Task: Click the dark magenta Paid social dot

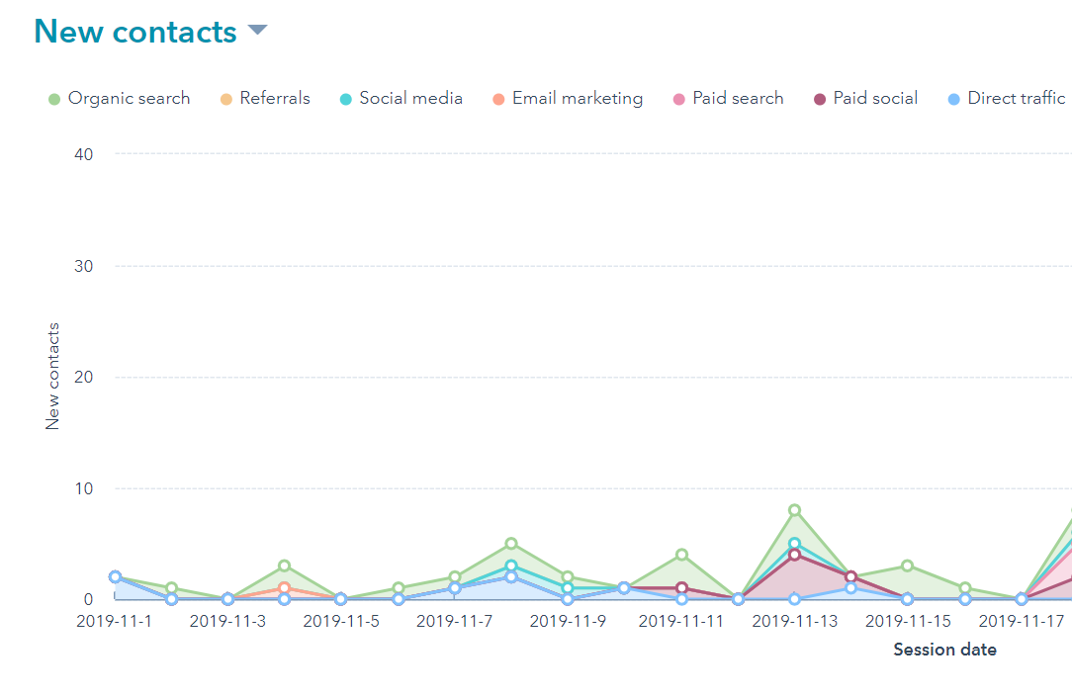Action: pyautogui.click(x=820, y=100)
